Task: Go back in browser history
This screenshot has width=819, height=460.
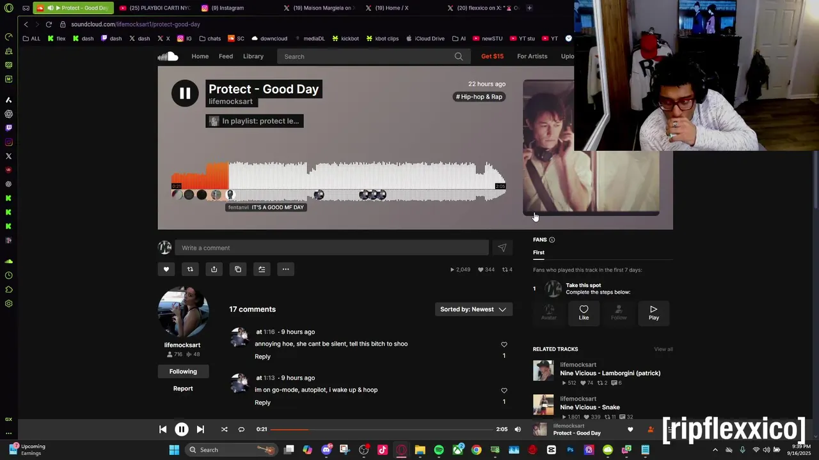Action: coord(26,24)
